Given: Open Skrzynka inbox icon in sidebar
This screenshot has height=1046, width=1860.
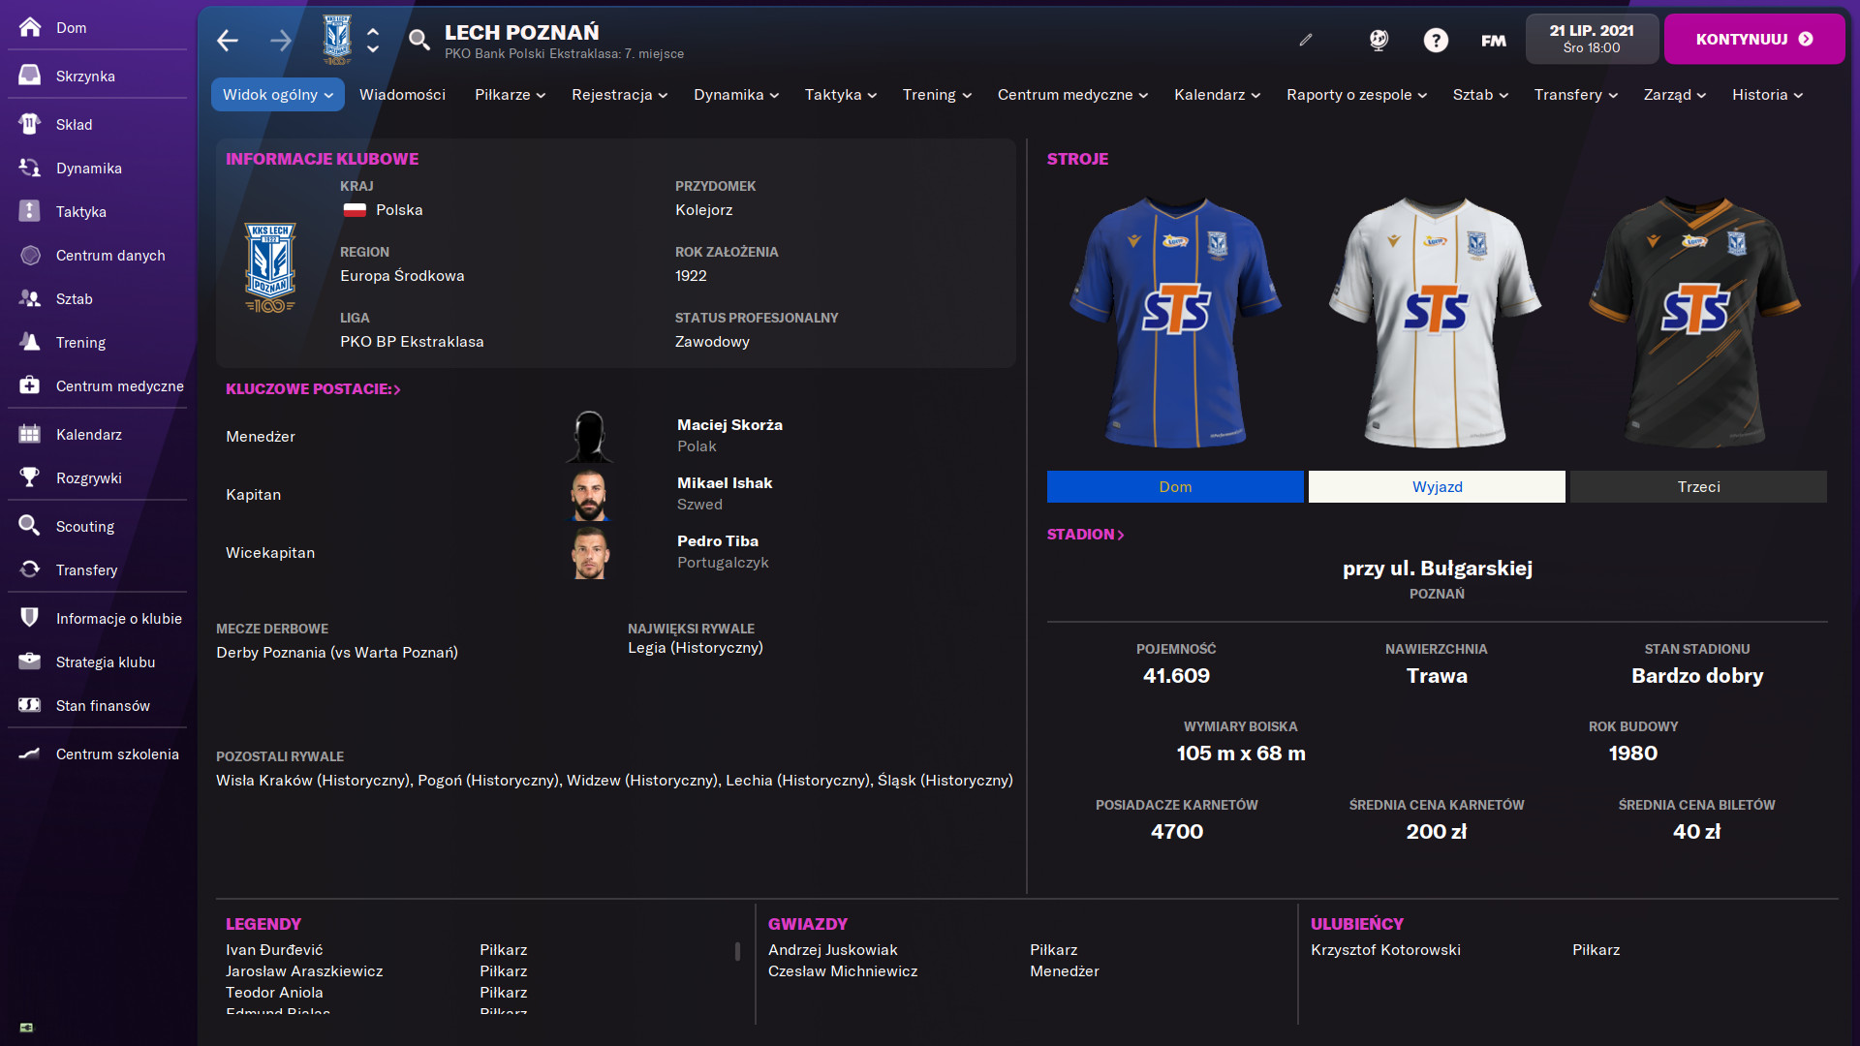Looking at the screenshot, I should point(30,76).
